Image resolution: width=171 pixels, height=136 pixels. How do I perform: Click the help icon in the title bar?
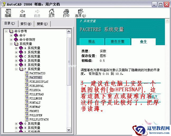[3, 4]
